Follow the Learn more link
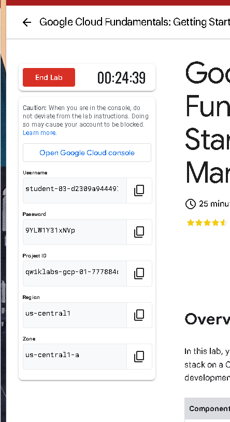The image size is (230, 422). [40, 133]
